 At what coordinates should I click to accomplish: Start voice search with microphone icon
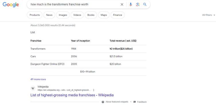pyautogui.click(x=130, y=5)
